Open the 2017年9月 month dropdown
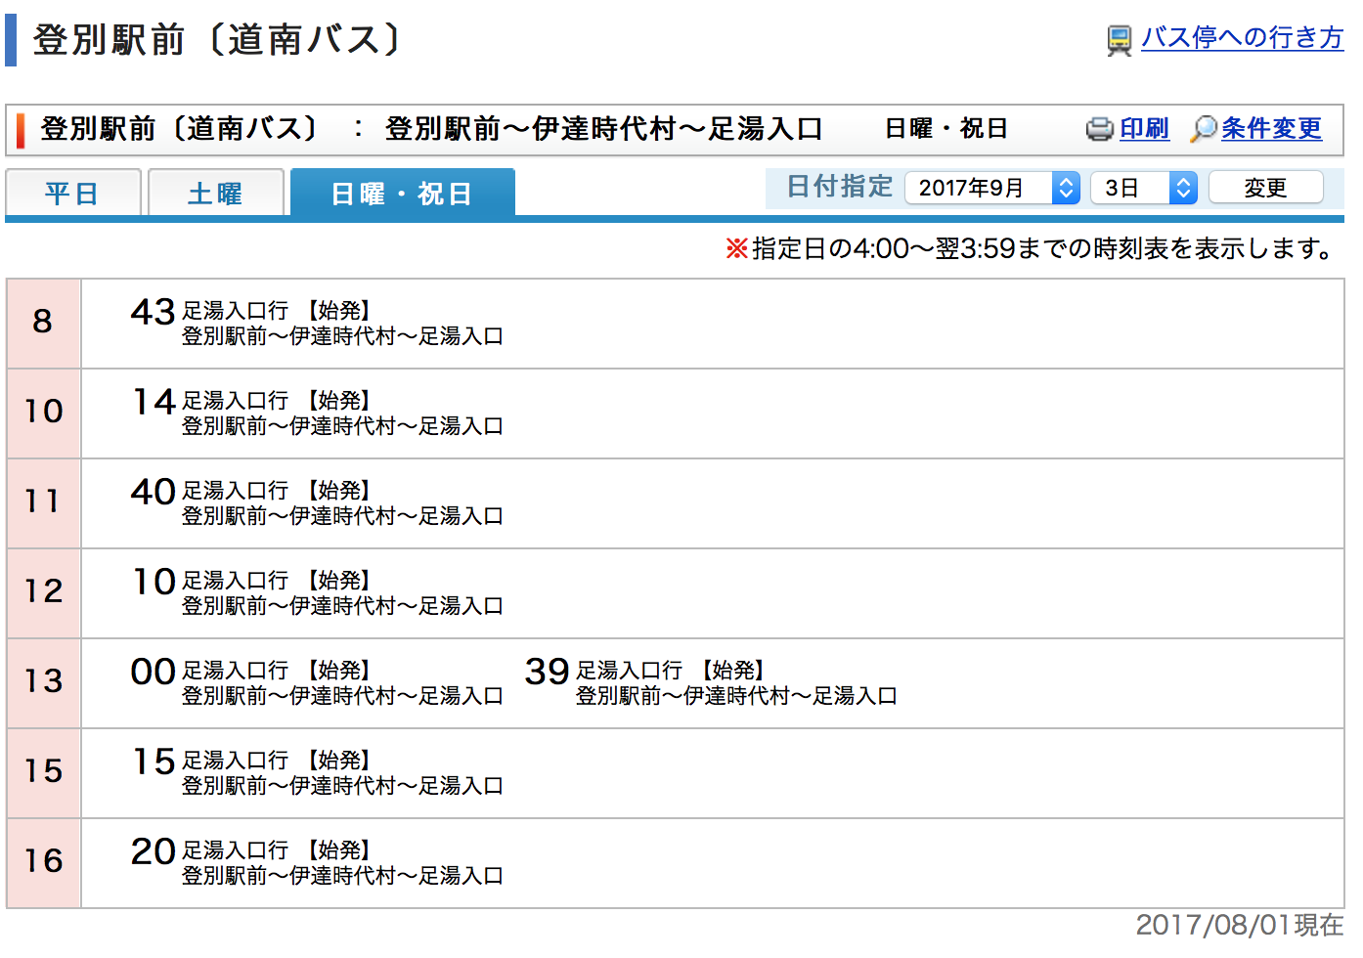The width and height of the screenshot is (1363, 958). pyautogui.click(x=992, y=188)
